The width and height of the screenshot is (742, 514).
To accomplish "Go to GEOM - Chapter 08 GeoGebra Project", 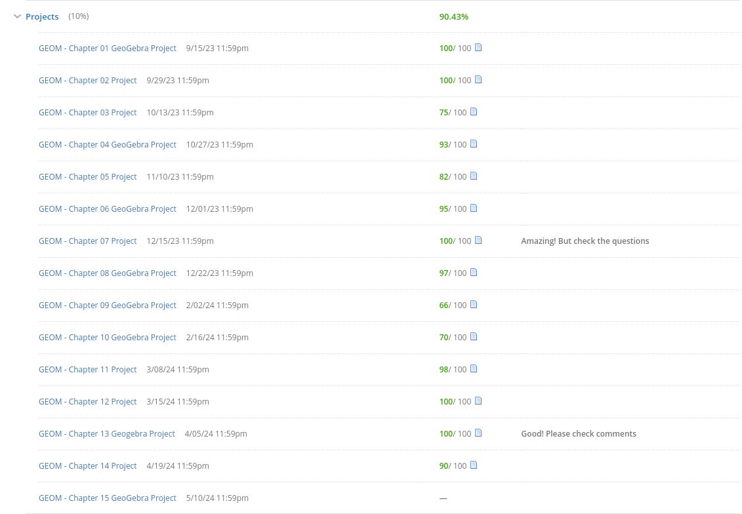I will (108, 273).
